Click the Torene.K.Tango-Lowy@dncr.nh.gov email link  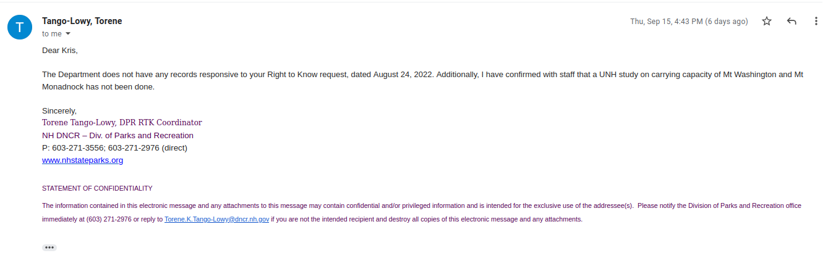[216, 219]
